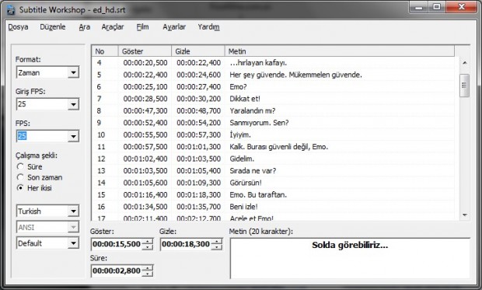Select subtitle row 'Emo. Bu taraftan.'
Image resolution: width=482 pixels, height=290 pixels.
[273, 194]
